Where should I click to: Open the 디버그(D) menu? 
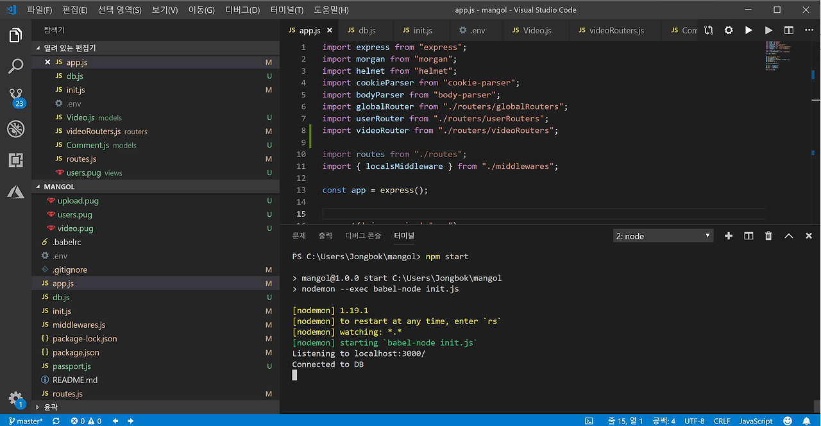(242, 10)
